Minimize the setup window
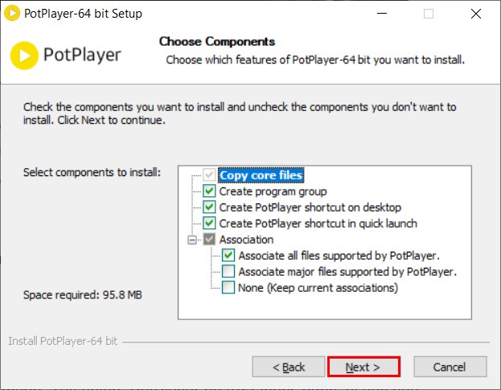Image resolution: width=501 pixels, height=390 pixels. [382, 14]
